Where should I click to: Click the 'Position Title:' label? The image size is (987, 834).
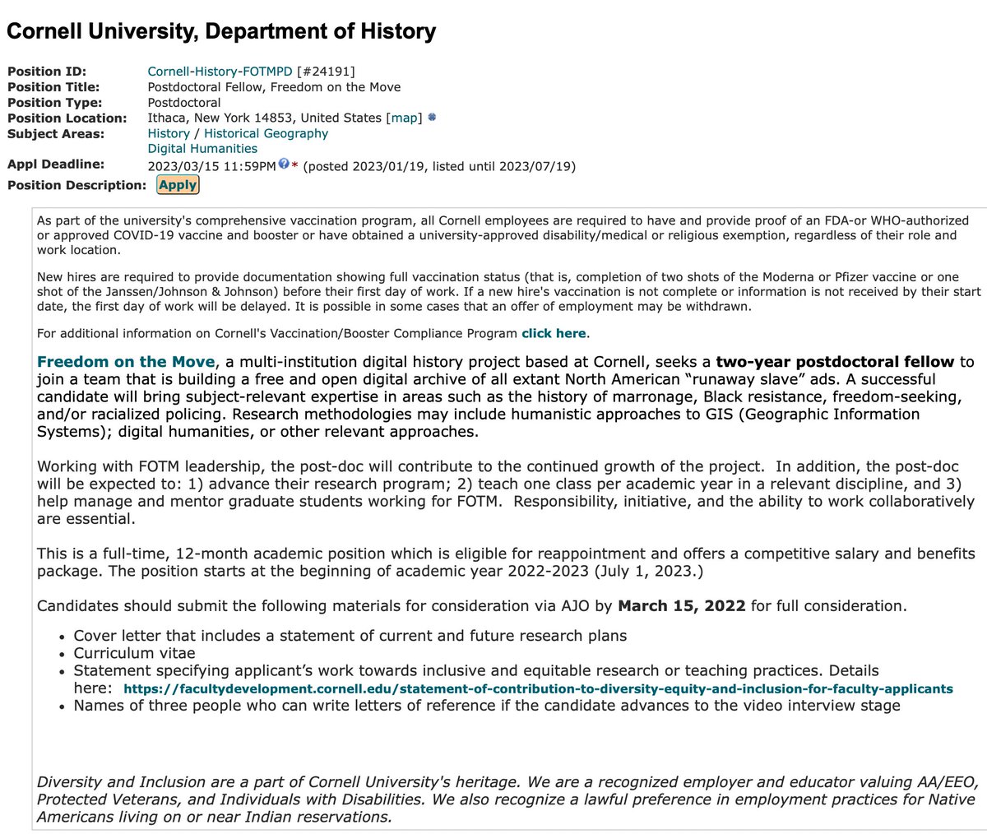[53, 87]
